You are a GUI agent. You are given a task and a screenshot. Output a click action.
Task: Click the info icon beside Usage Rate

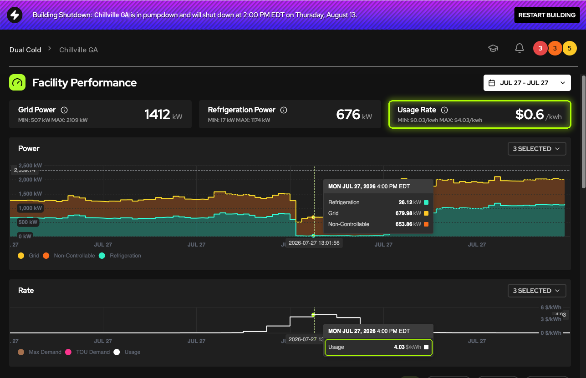pyautogui.click(x=445, y=110)
